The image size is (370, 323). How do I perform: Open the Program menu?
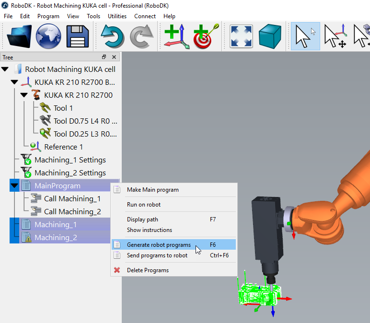click(x=48, y=16)
